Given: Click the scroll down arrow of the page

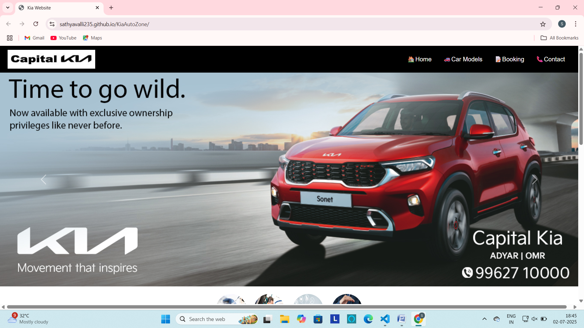Looking at the screenshot, I should pos(581,301).
